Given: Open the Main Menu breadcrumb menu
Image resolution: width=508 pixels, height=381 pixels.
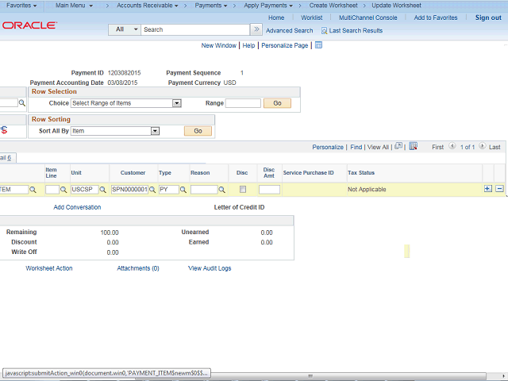Looking at the screenshot, I should point(74,6).
